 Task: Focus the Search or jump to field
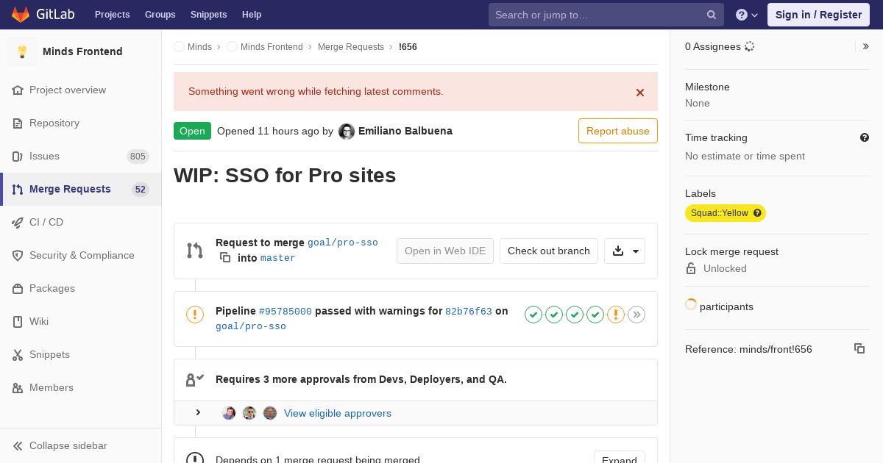point(606,15)
